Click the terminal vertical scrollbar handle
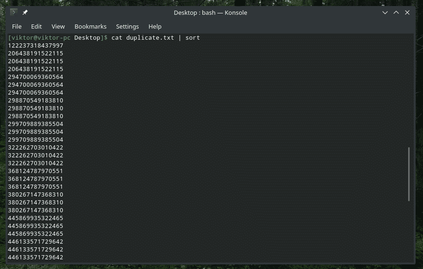 point(409,174)
